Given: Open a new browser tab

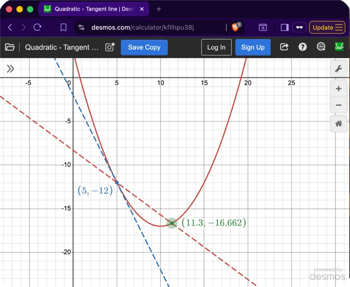Looking at the screenshot, I should click(x=159, y=9).
